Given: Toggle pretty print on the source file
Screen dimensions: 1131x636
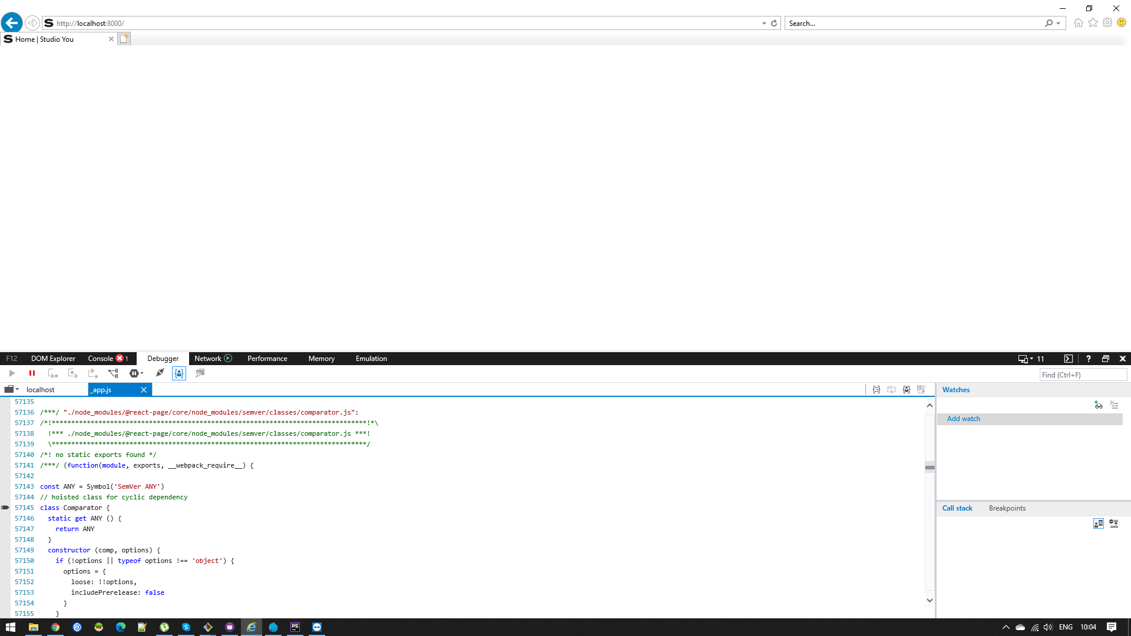Looking at the screenshot, I should pos(877,389).
